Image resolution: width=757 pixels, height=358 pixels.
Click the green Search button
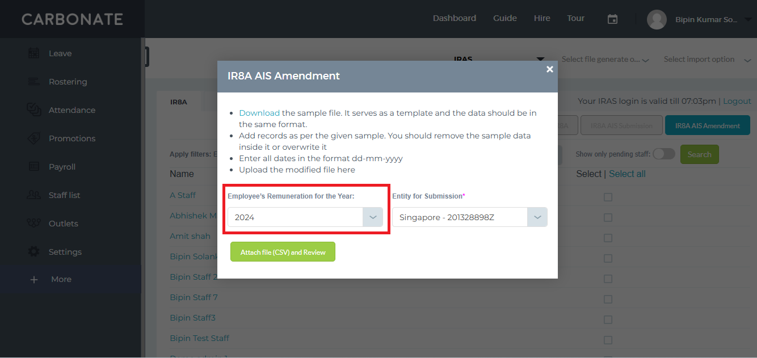click(x=699, y=154)
